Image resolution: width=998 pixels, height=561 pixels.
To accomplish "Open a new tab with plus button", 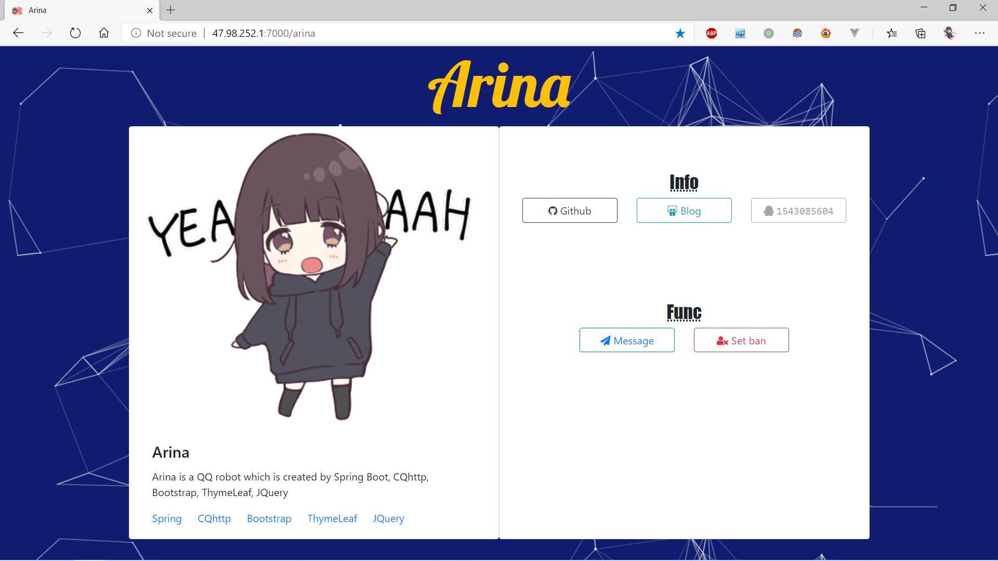I will coord(170,10).
